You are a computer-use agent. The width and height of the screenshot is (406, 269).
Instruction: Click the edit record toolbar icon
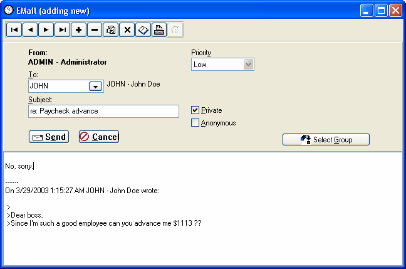pos(111,30)
